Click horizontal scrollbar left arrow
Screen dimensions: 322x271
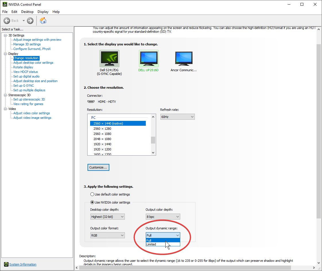tap(77, 268)
